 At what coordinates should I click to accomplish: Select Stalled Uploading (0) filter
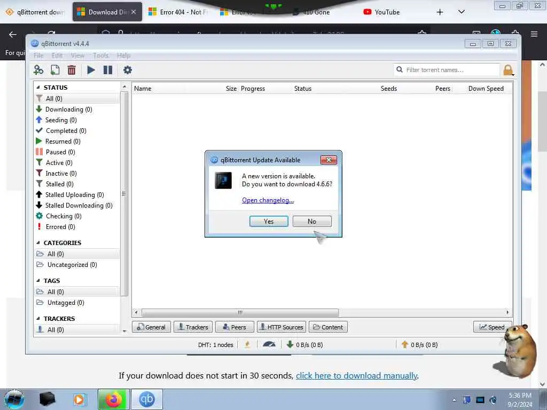(75, 195)
